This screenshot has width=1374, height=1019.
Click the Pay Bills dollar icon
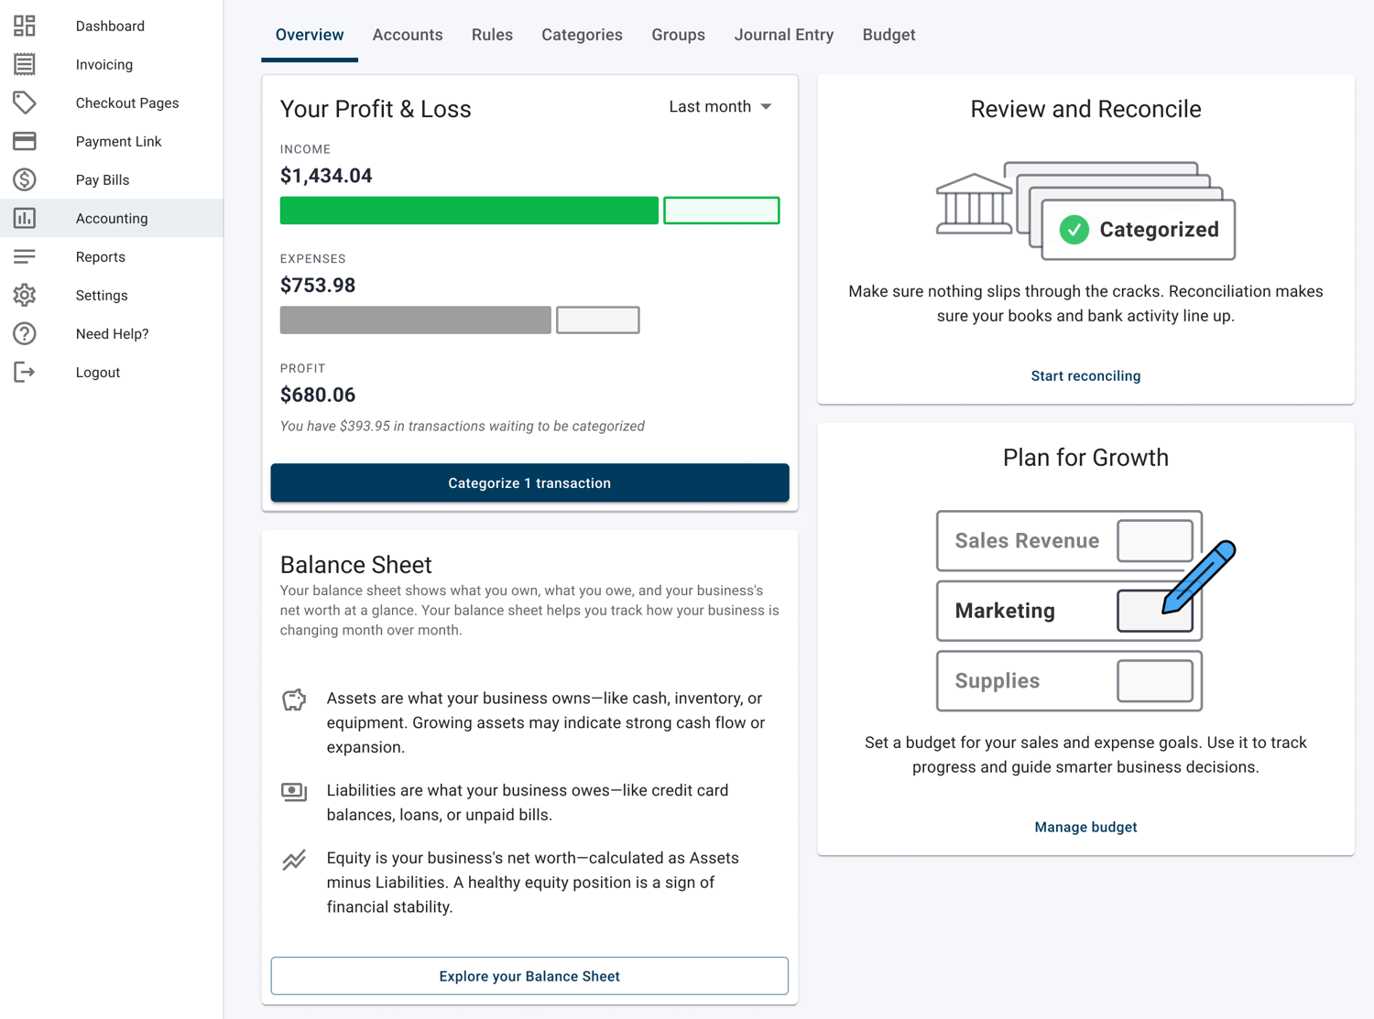25,179
